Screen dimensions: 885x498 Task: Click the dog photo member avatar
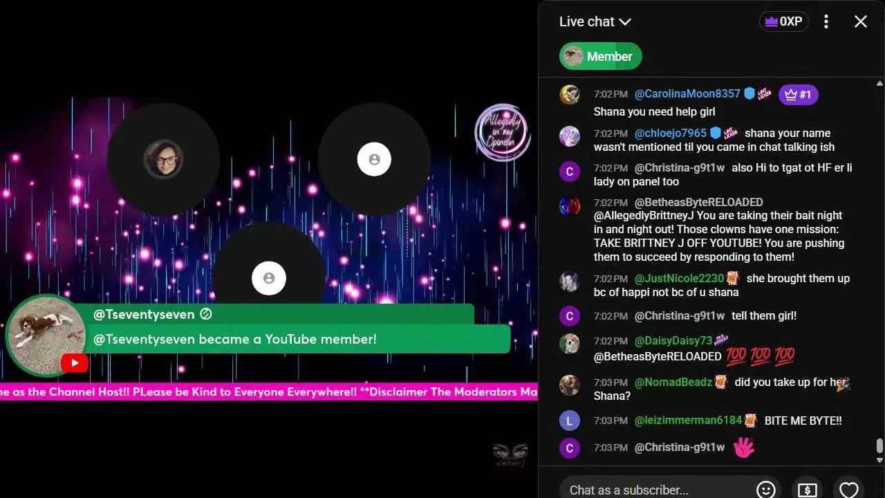click(x=46, y=335)
